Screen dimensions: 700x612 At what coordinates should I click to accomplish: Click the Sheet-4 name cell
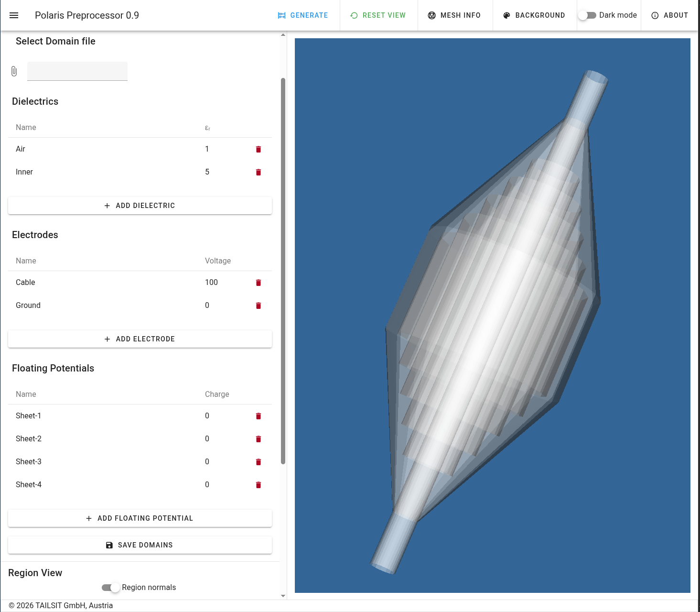(x=29, y=485)
